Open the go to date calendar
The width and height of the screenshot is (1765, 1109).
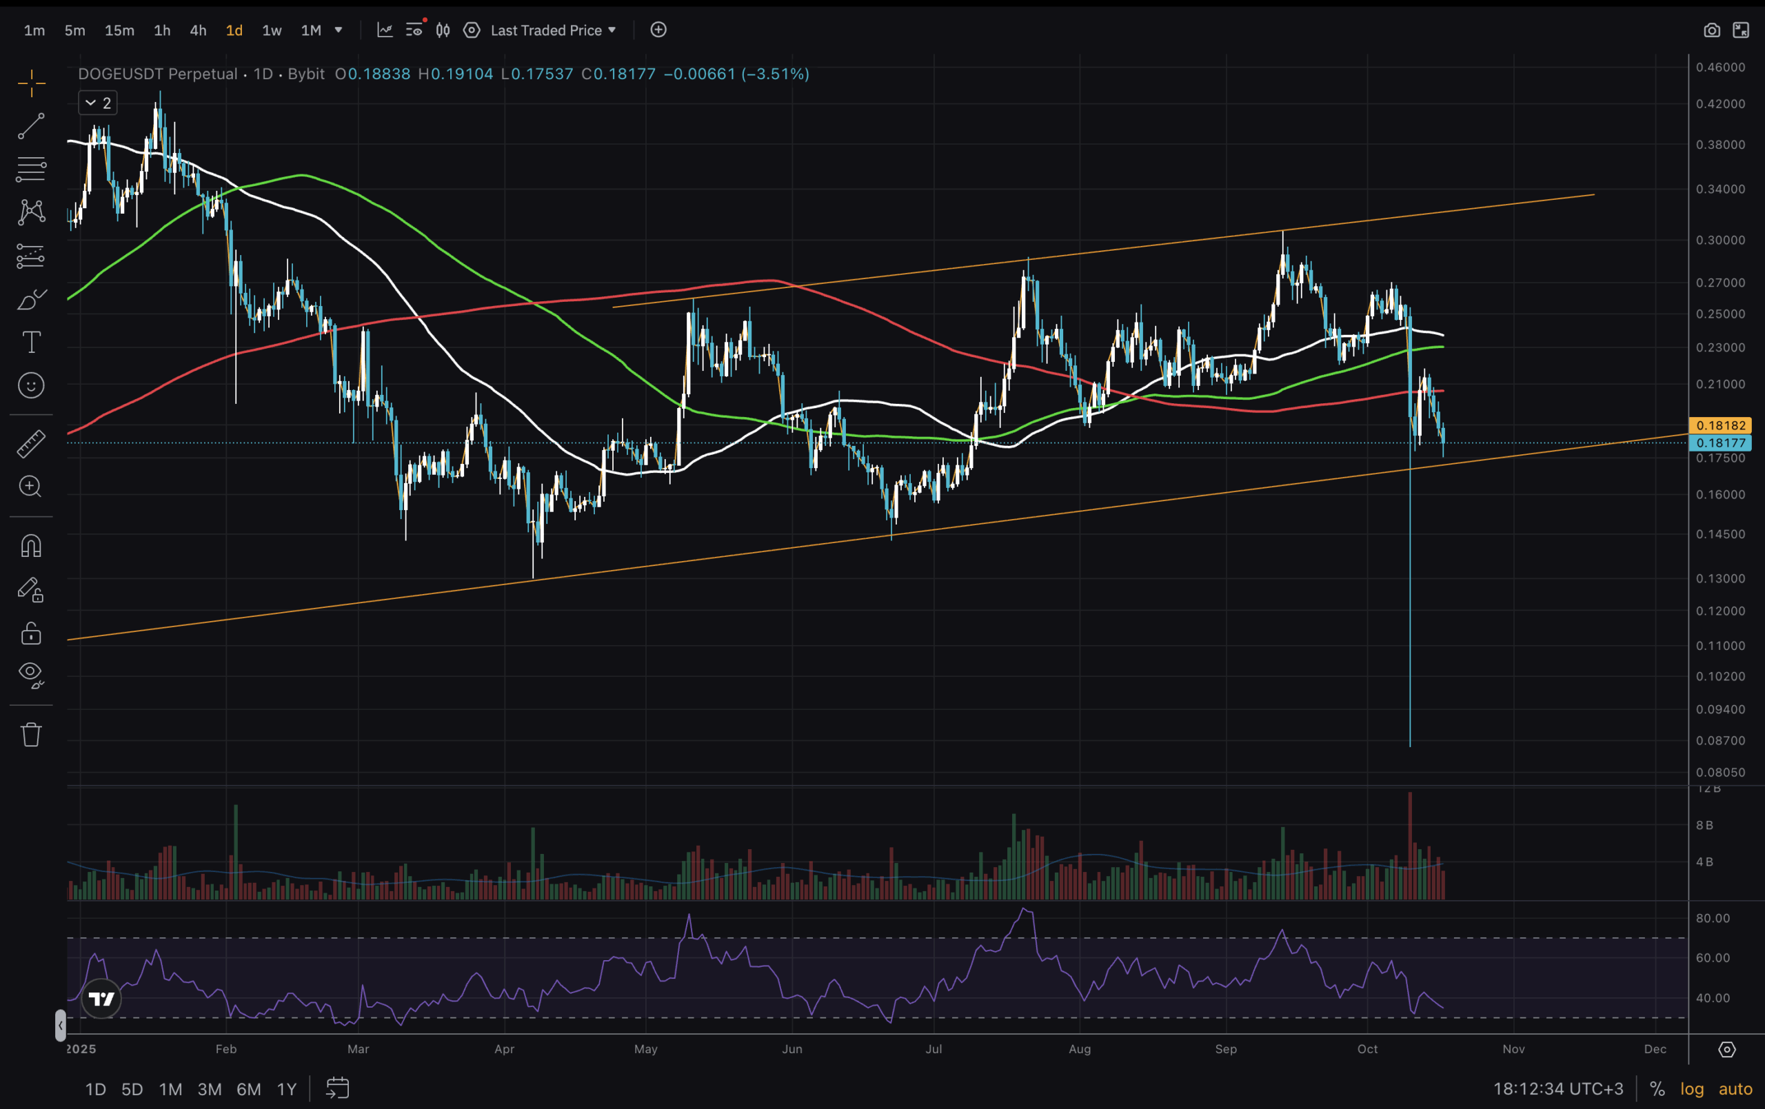click(x=337, y=1088)
